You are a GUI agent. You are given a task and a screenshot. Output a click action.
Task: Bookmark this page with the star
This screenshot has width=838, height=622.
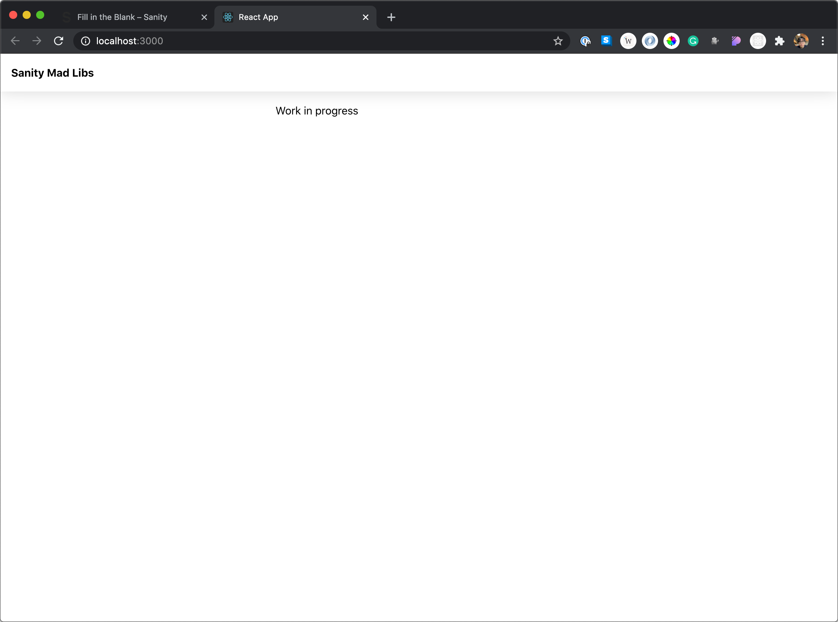click(558, 41)
